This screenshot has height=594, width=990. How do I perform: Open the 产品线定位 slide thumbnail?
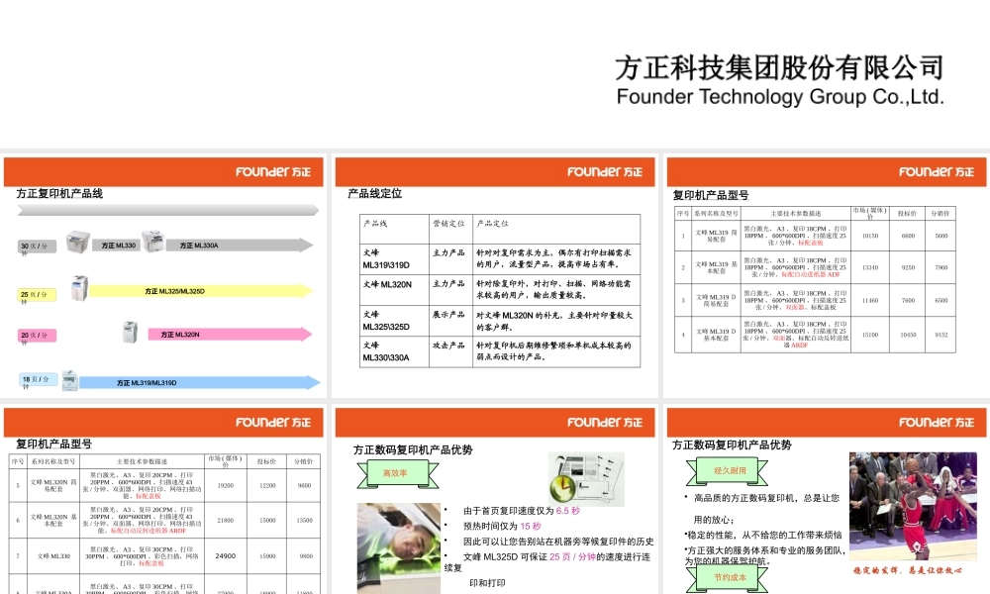(x=495, y=277)
